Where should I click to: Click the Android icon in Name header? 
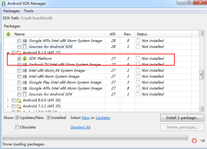click(x=8, y=34)
